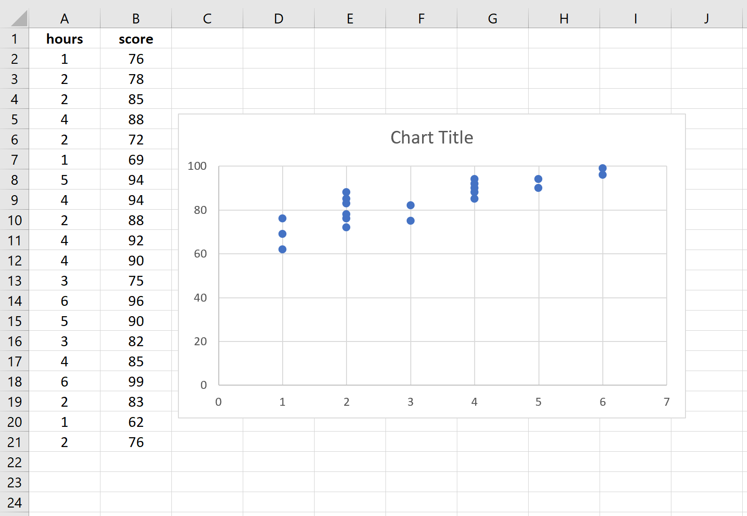The height and width of the screenshot is (516, 747).
Task: Select the "hours" header cell
Action: pyautogui.click(x=64, y=39)
